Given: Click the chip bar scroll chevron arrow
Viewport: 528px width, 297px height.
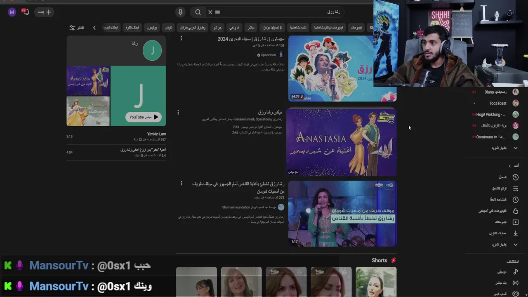Looking at the screenshot, I should coord(94,28).
